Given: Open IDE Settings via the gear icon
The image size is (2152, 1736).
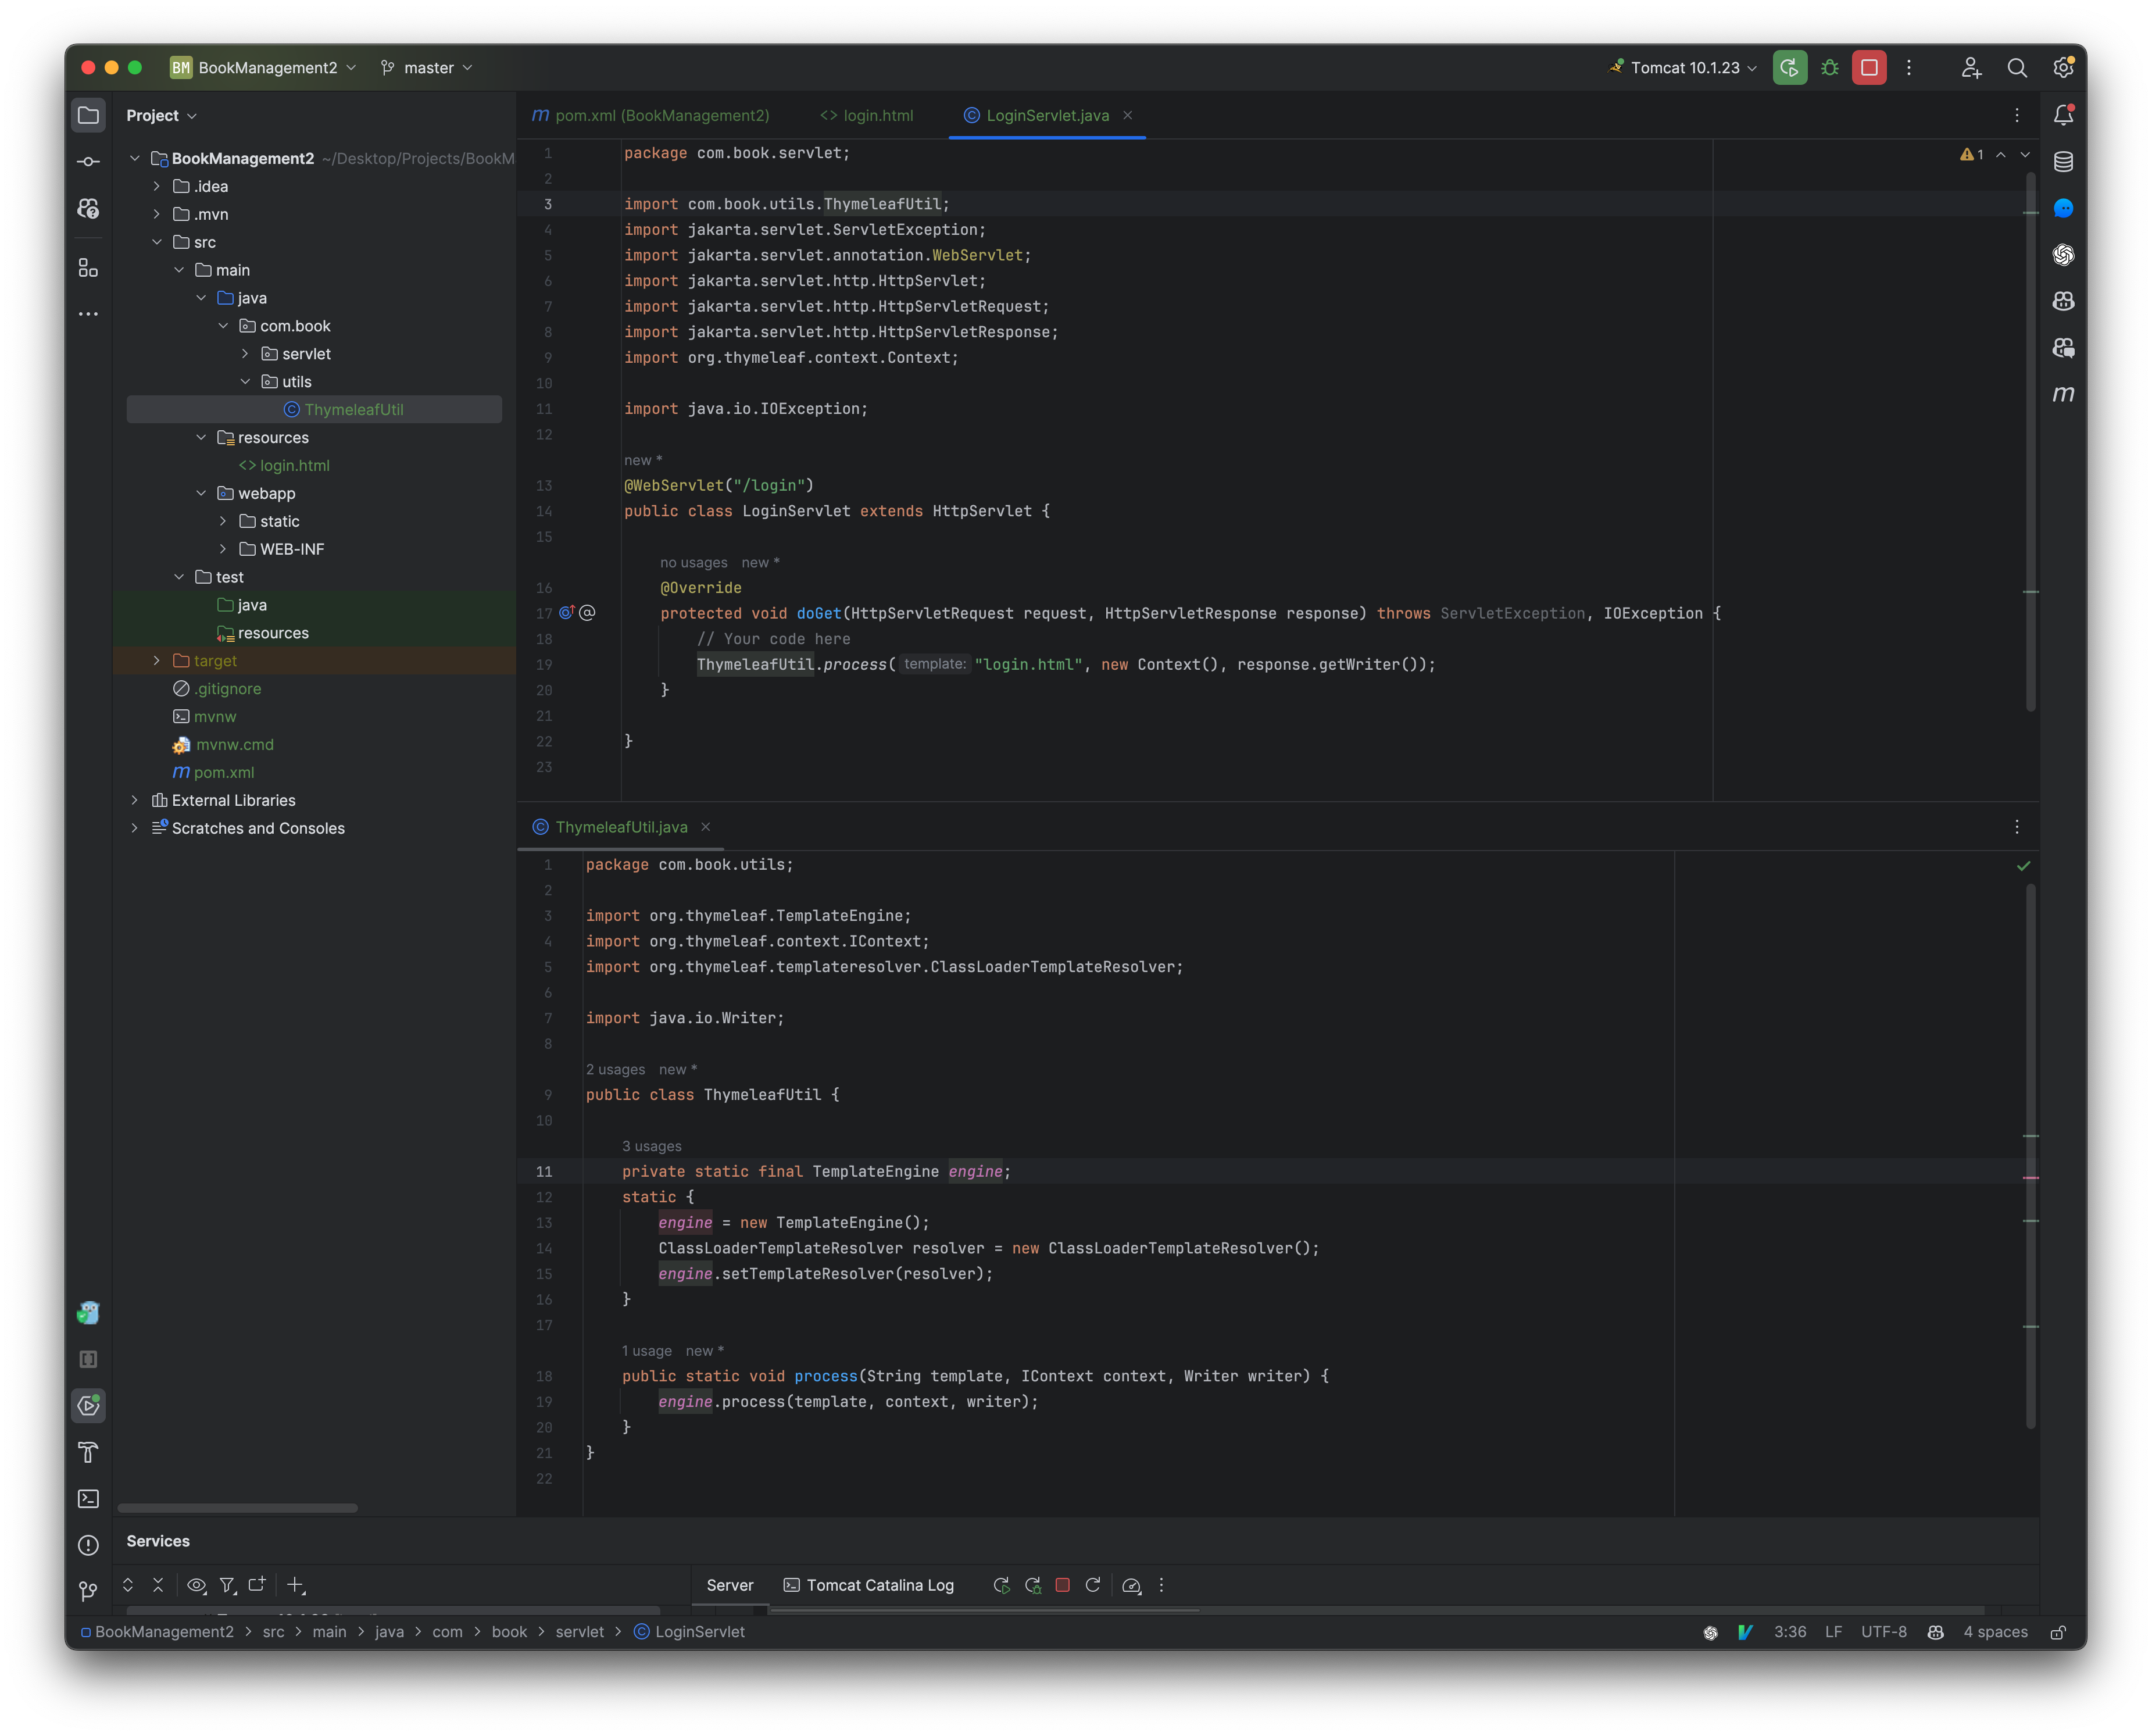Looking at the screenshot, I should pos(2064,67).
